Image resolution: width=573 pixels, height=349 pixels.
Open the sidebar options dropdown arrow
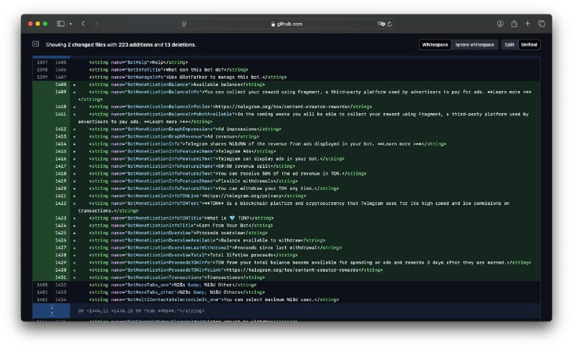pos(71,24)
